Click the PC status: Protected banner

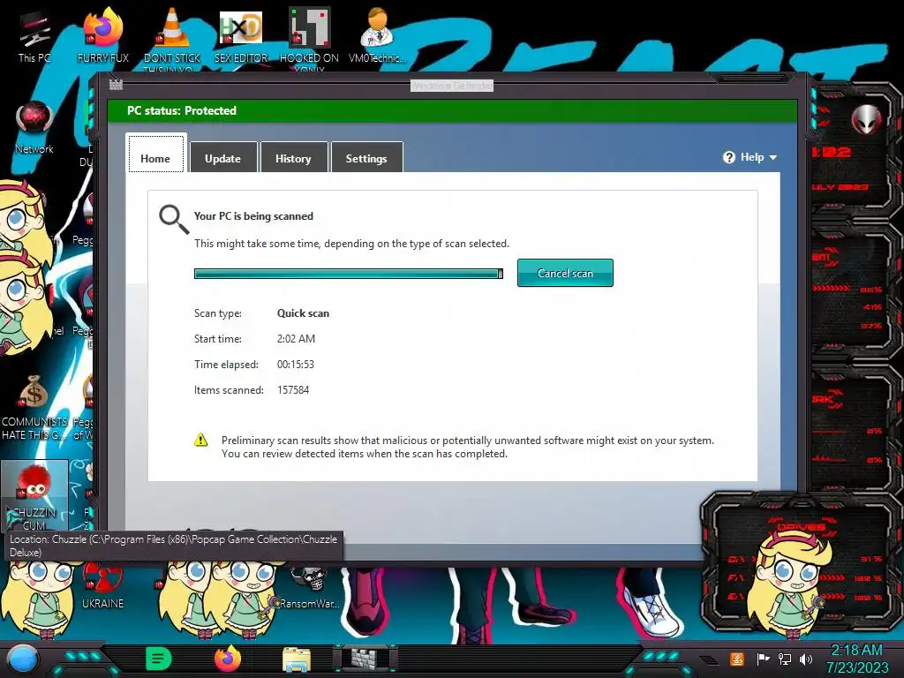452,110
